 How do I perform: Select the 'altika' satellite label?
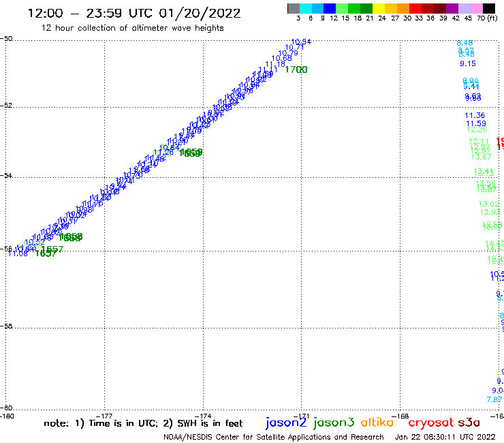[x=377, y=422]
